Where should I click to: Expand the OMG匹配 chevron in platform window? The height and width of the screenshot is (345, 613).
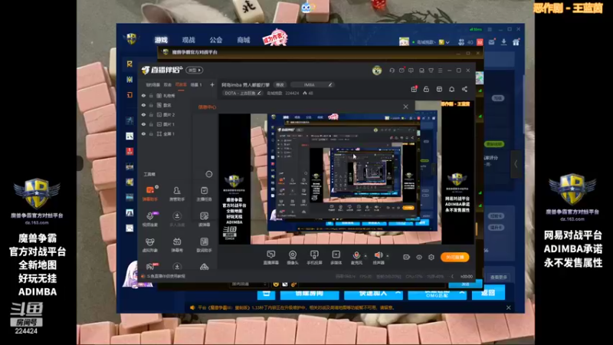point(462,293)
